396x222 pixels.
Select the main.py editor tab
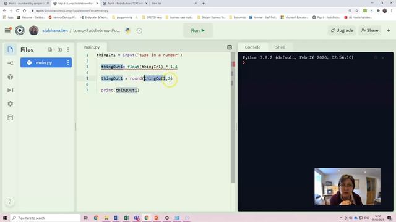(92, 47)
